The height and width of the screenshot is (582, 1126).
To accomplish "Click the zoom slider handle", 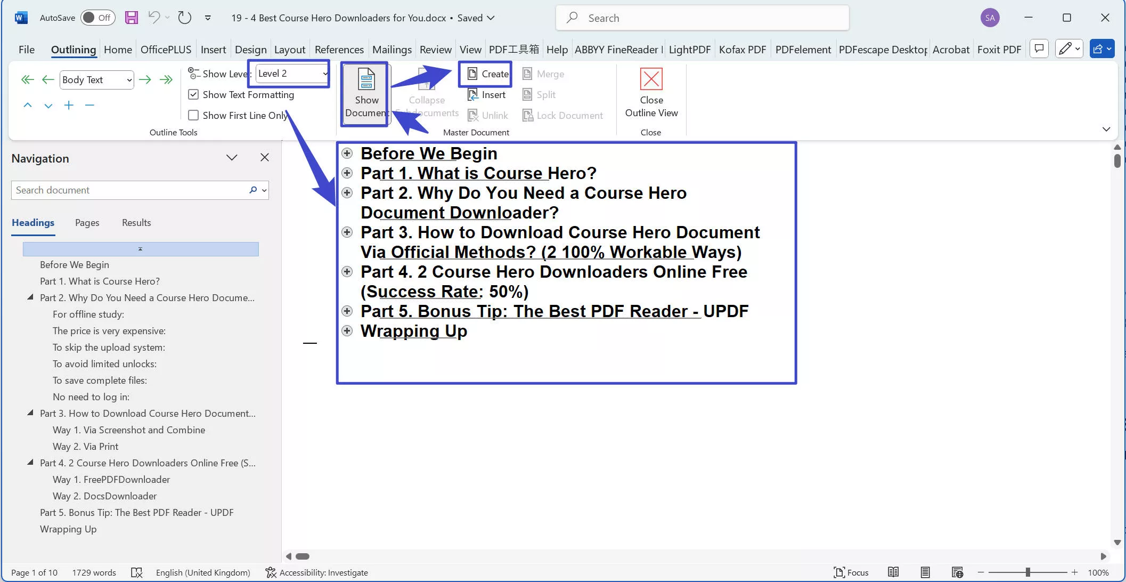I will 1027,572.
